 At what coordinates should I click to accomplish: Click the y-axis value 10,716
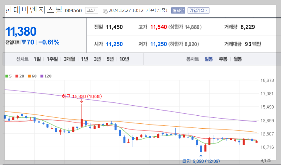tap(267, 147)
